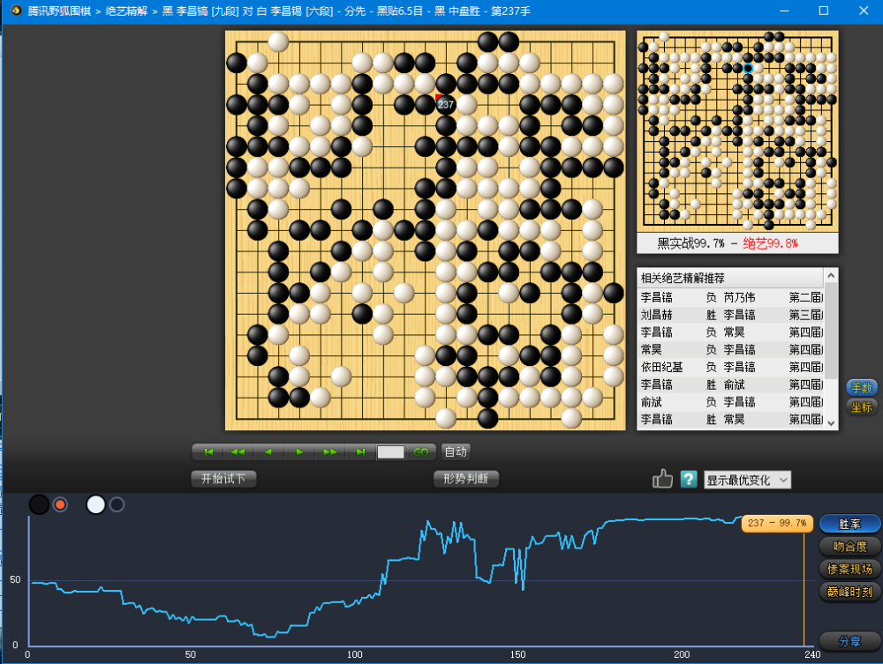Open the 显示最优变化 dropdown
The width and height of the screenshot is (883, 664).
coord(747,480)
